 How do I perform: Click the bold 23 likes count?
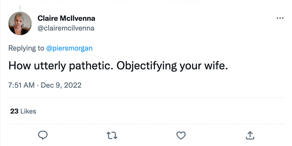point(14,111)
